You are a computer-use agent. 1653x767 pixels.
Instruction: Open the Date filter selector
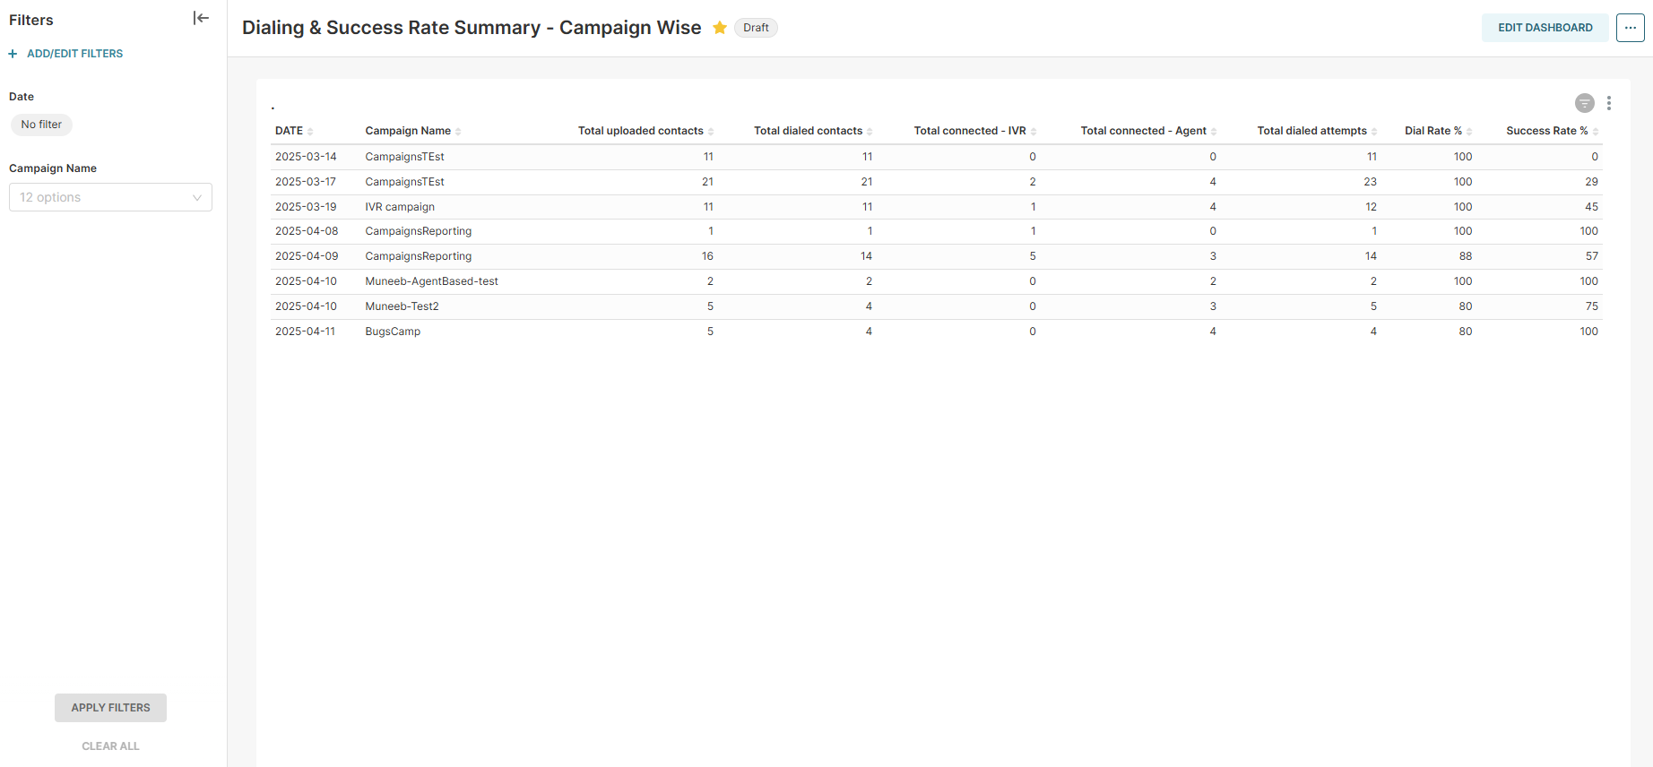point(41,125)
